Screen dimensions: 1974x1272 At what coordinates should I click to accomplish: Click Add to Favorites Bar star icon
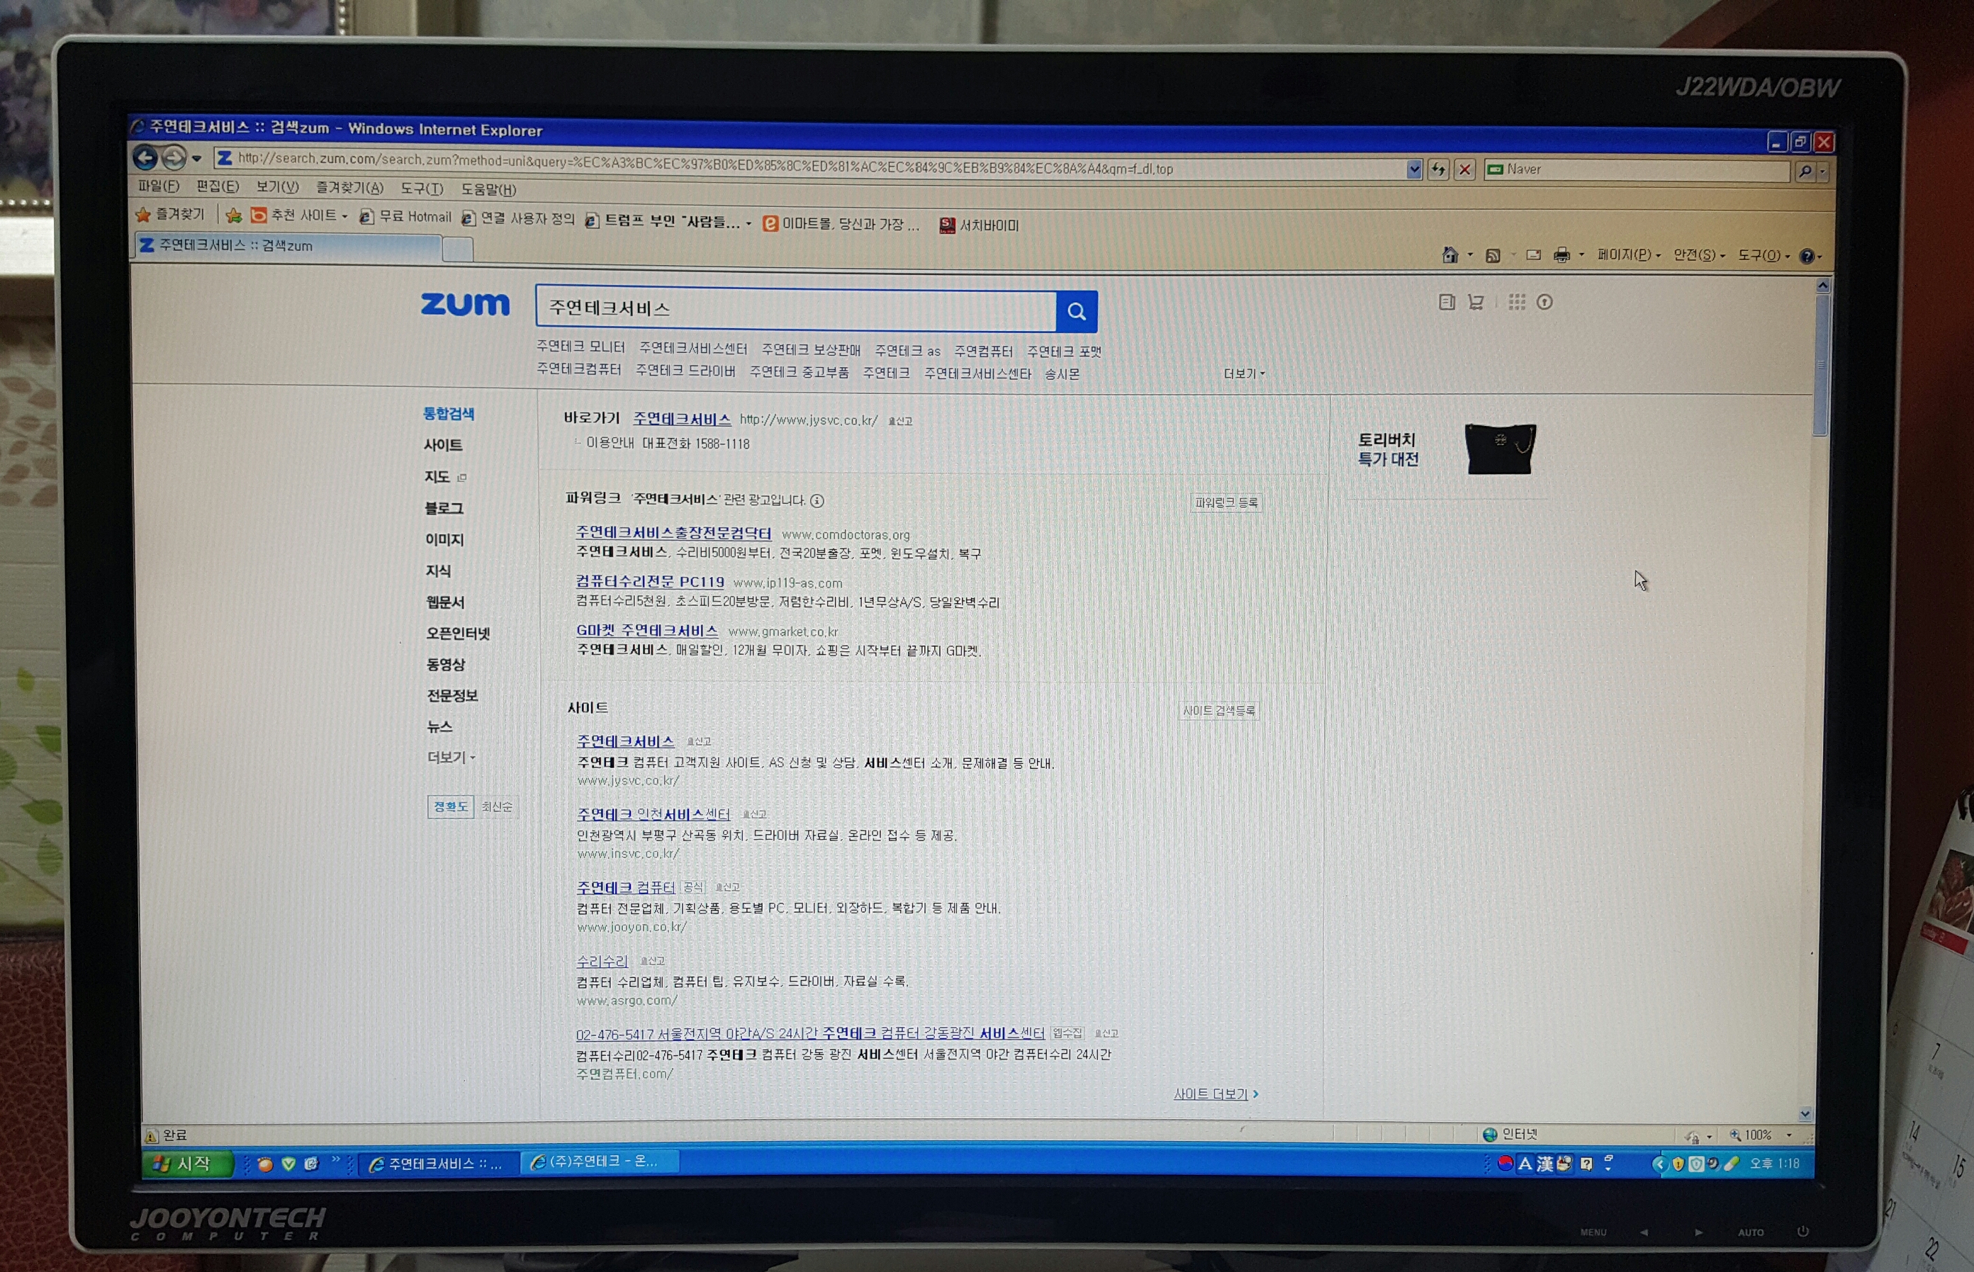point(234,215)
